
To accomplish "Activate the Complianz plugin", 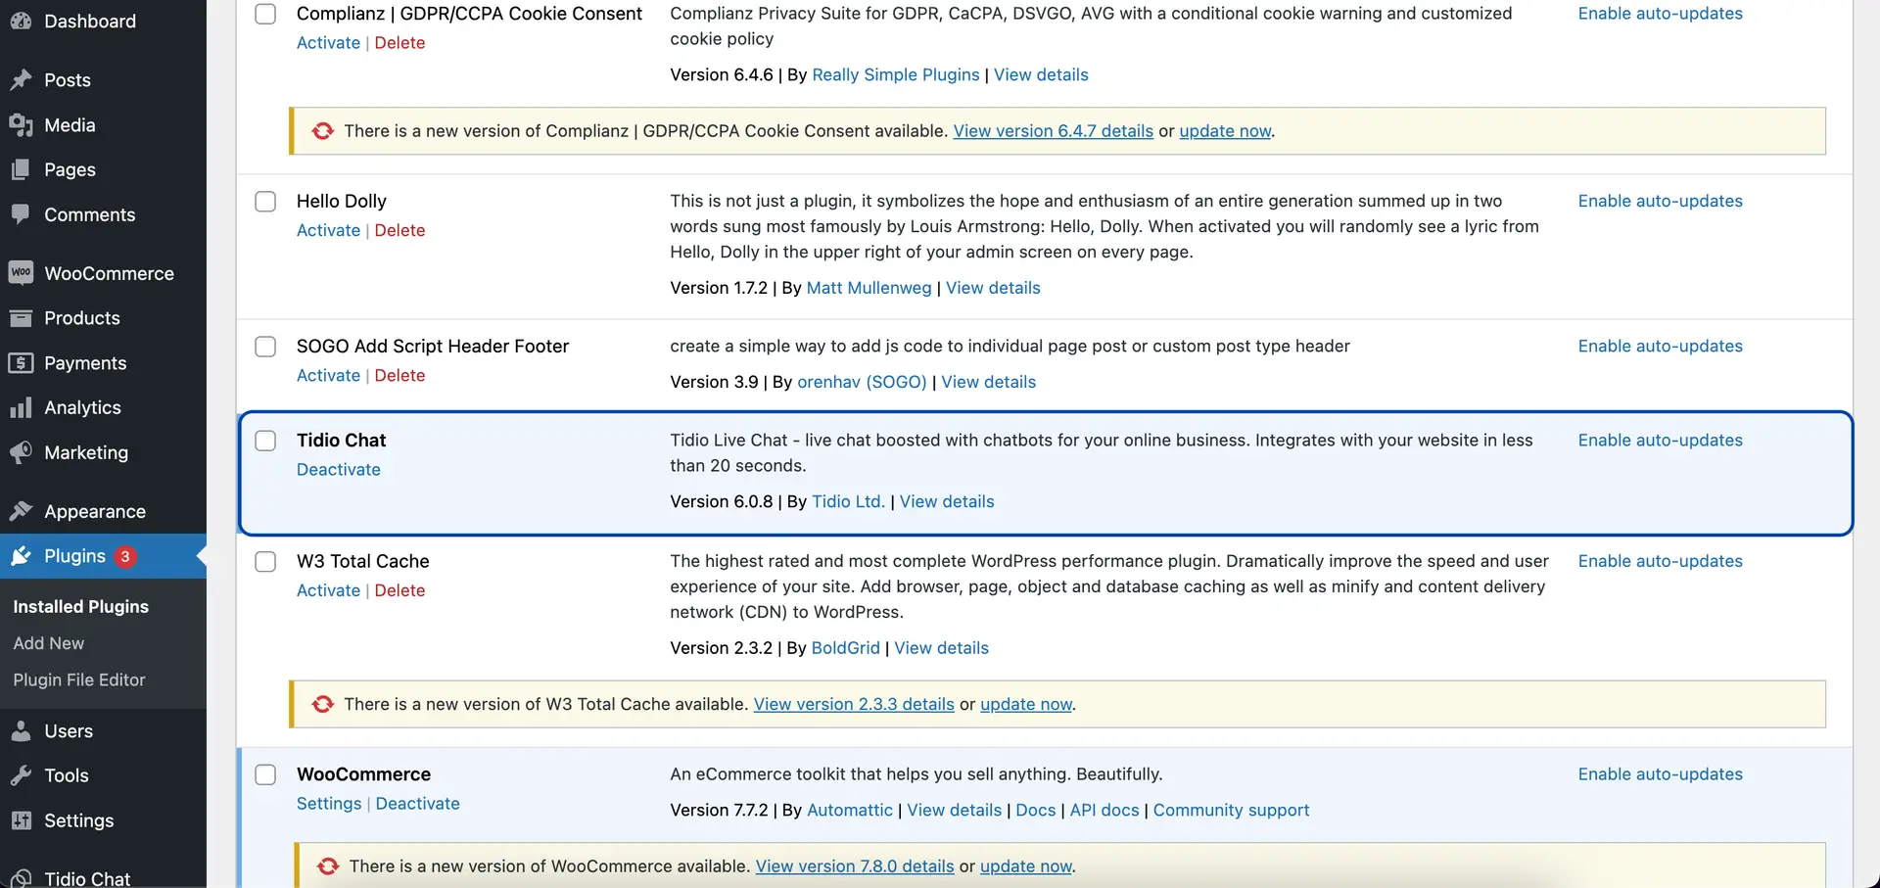I will [x=328, y=43].
